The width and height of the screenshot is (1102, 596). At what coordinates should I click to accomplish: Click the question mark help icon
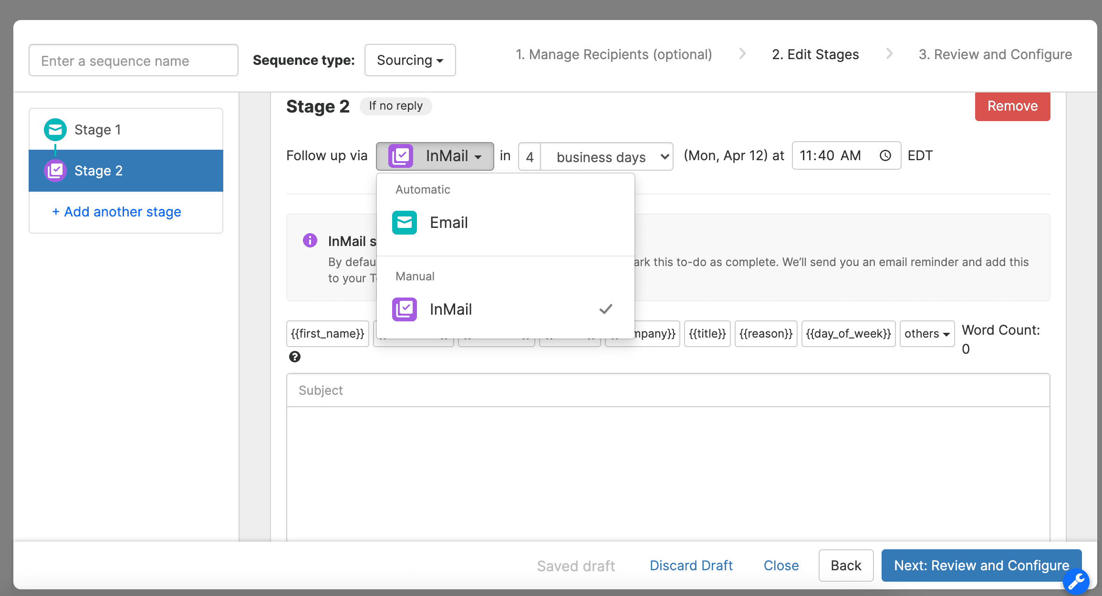tap(295, 356)
